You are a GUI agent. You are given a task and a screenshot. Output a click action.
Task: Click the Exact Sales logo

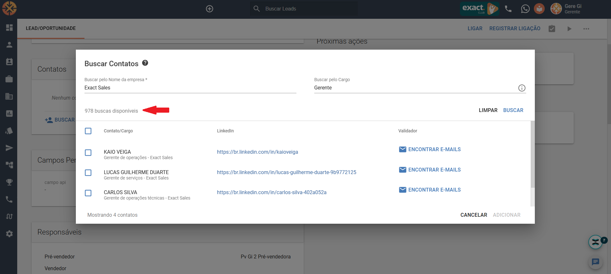click(x=9, y=9)
